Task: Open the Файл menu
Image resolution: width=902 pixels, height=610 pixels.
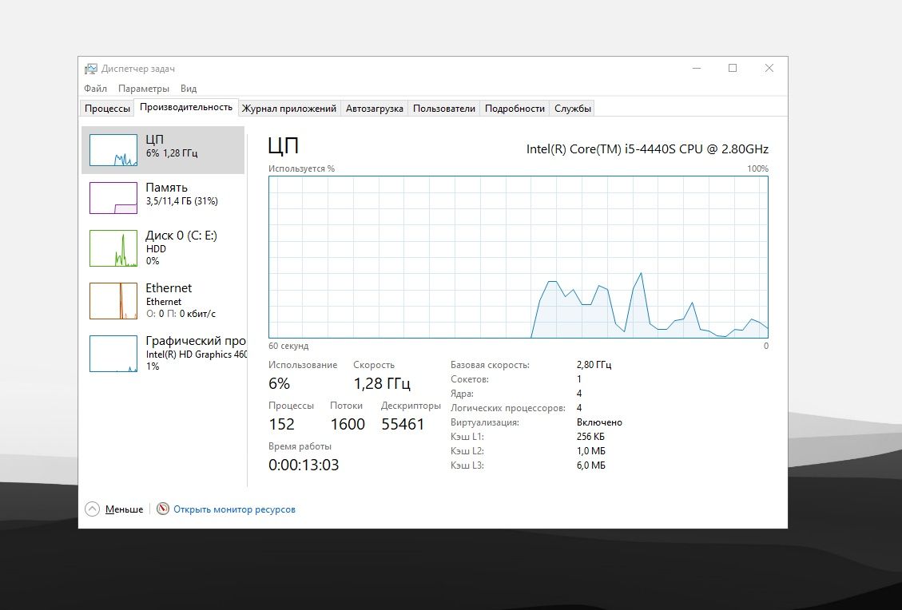Action: (96, 89)
